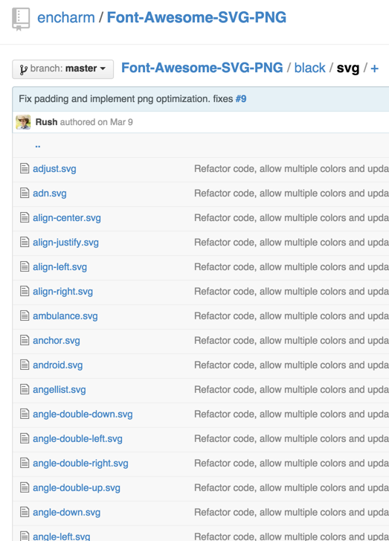Screen dimensions: 389x541
Task: Click the Rush author name
Action: (46, 122)
